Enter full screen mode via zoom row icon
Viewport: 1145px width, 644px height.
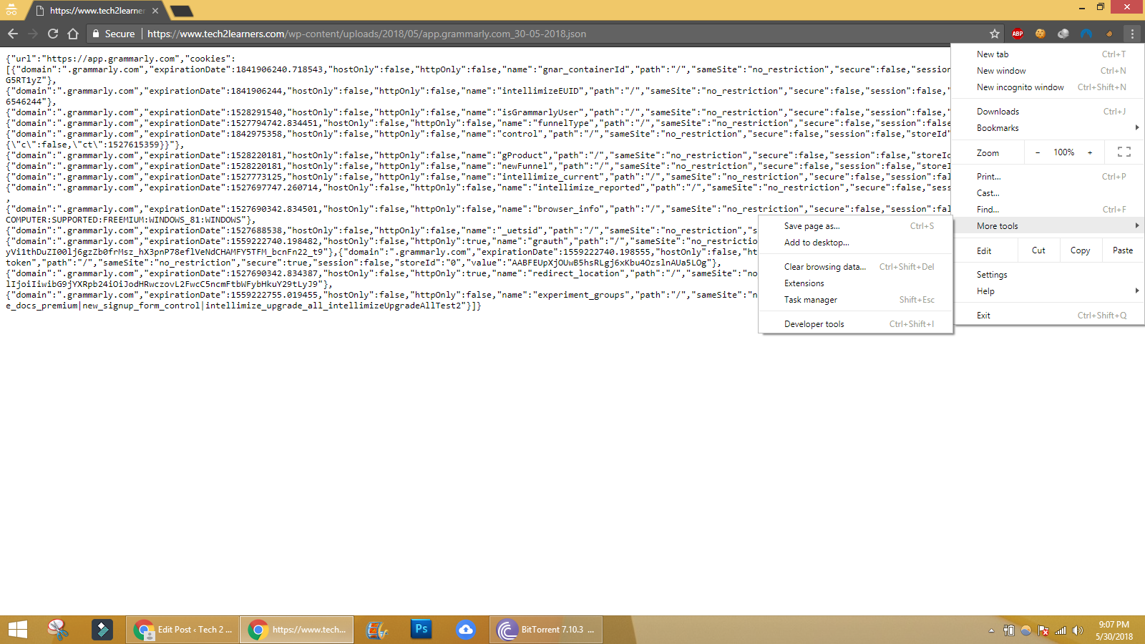tap(1124, 152)
